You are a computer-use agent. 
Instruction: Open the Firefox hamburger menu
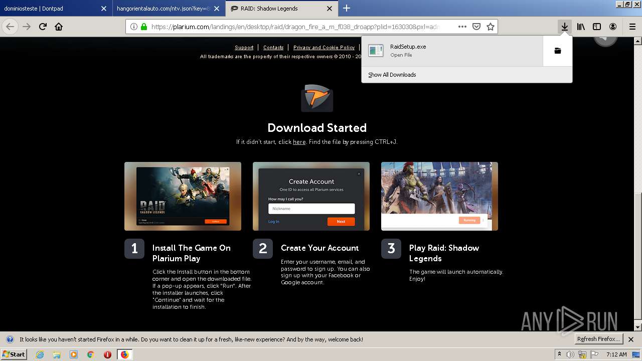point(632,27)
